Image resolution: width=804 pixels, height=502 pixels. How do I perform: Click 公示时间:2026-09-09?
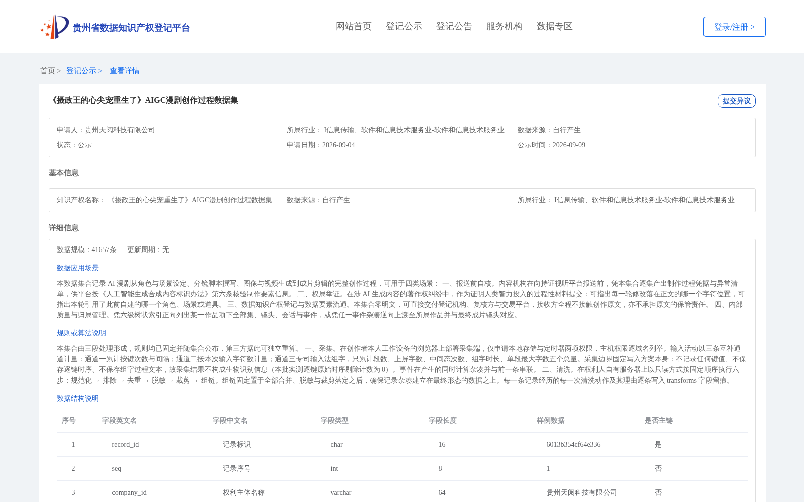[551, 145]
